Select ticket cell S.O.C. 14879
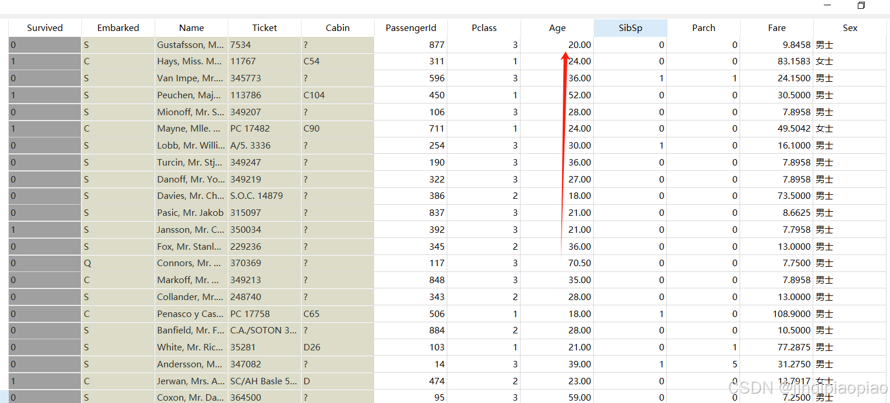The image size is (890, 403). [265, 196]
